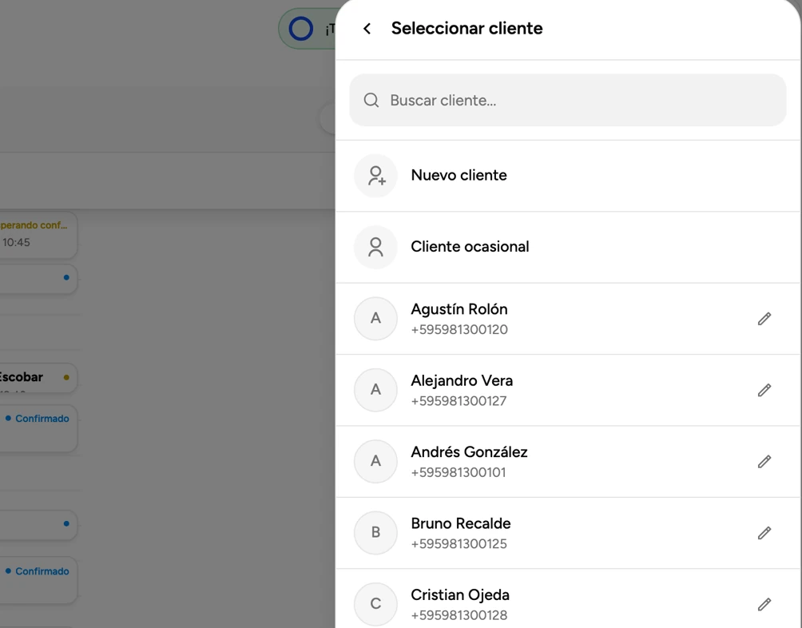The image size is (802, 628).
Task: Select client Alejandro Vera
Action: coord(568,390)
